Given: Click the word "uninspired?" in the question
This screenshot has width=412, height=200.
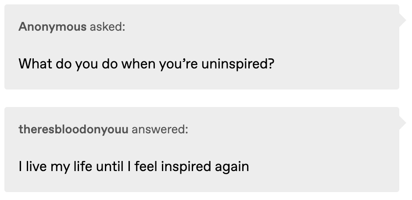Looking at the screenshot, I should (x=238, y=64).
